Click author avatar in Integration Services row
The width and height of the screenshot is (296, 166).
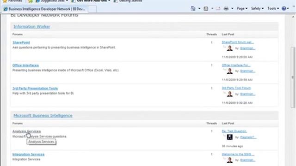point(229,160)
